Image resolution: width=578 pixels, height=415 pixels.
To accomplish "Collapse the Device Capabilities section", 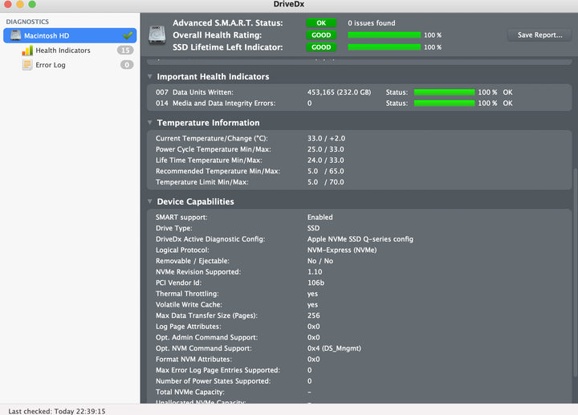I will 149,201.
